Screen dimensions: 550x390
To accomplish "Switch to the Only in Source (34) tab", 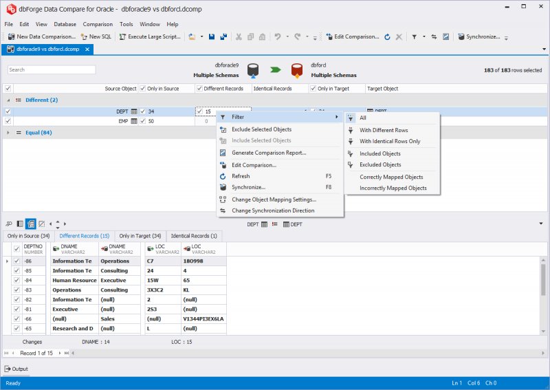I will 28,236.
